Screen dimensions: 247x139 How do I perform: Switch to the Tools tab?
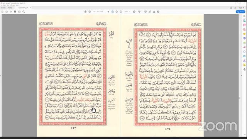[x=10, y=8]
